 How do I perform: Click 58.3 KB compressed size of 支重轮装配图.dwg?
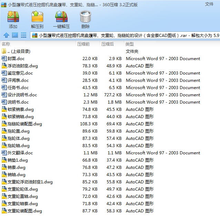114,211
